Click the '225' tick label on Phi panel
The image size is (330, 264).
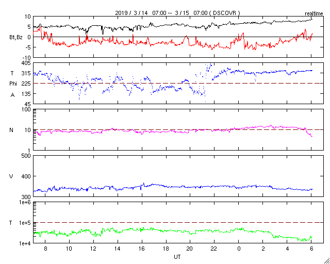(26, 84)
